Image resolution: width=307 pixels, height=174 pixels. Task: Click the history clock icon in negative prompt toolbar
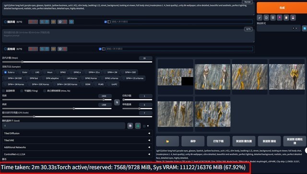[60, 49]
